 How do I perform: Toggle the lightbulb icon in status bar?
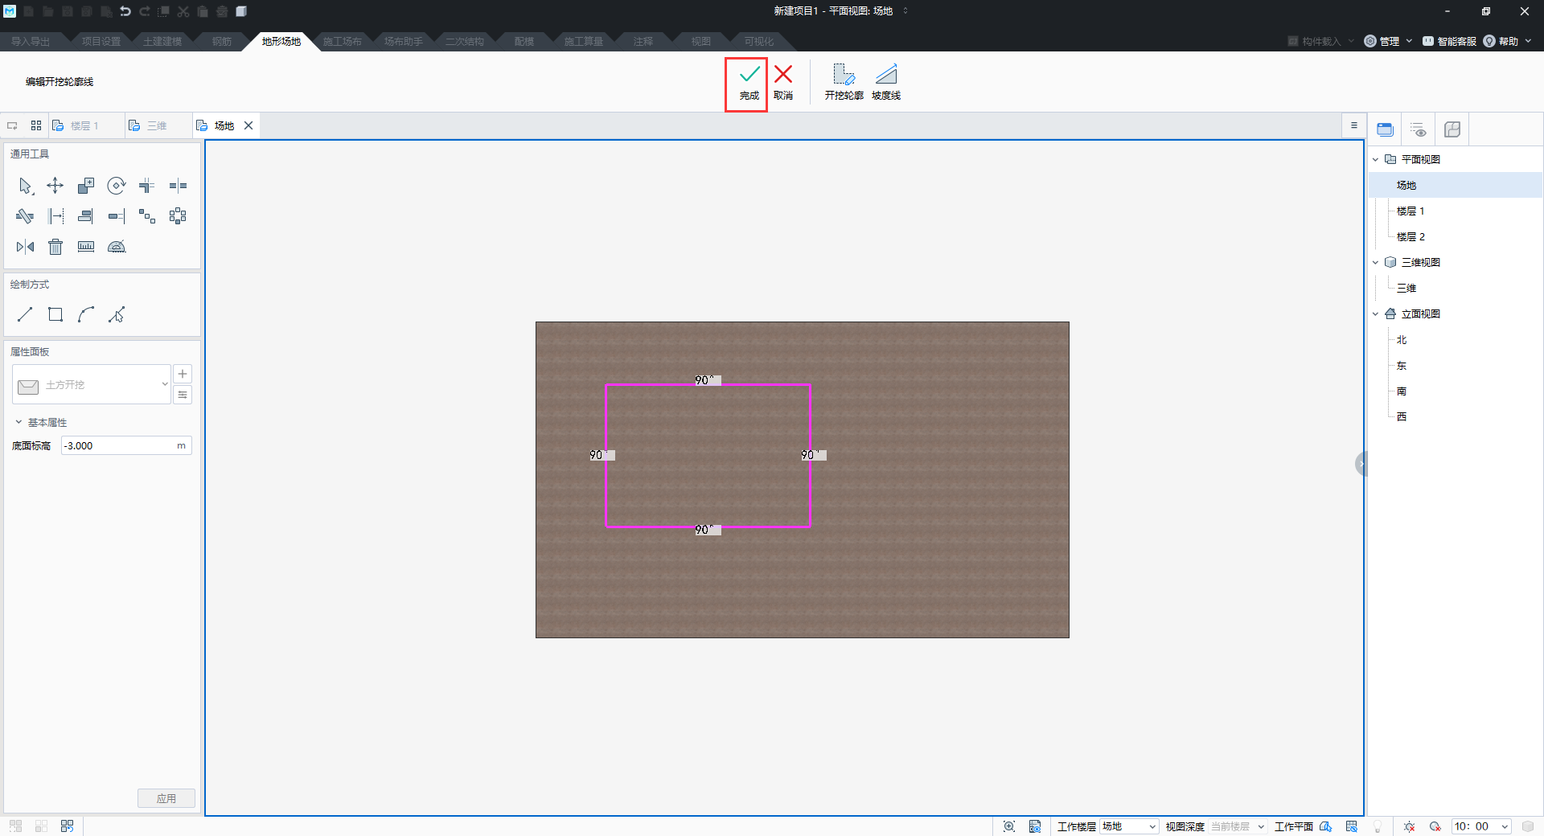1378,826
